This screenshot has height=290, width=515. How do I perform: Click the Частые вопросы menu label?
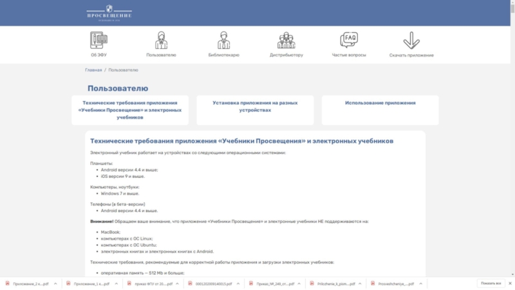point(349,55)
